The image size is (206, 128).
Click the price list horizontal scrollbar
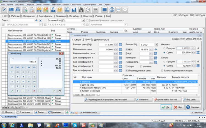tap(143, 94)
